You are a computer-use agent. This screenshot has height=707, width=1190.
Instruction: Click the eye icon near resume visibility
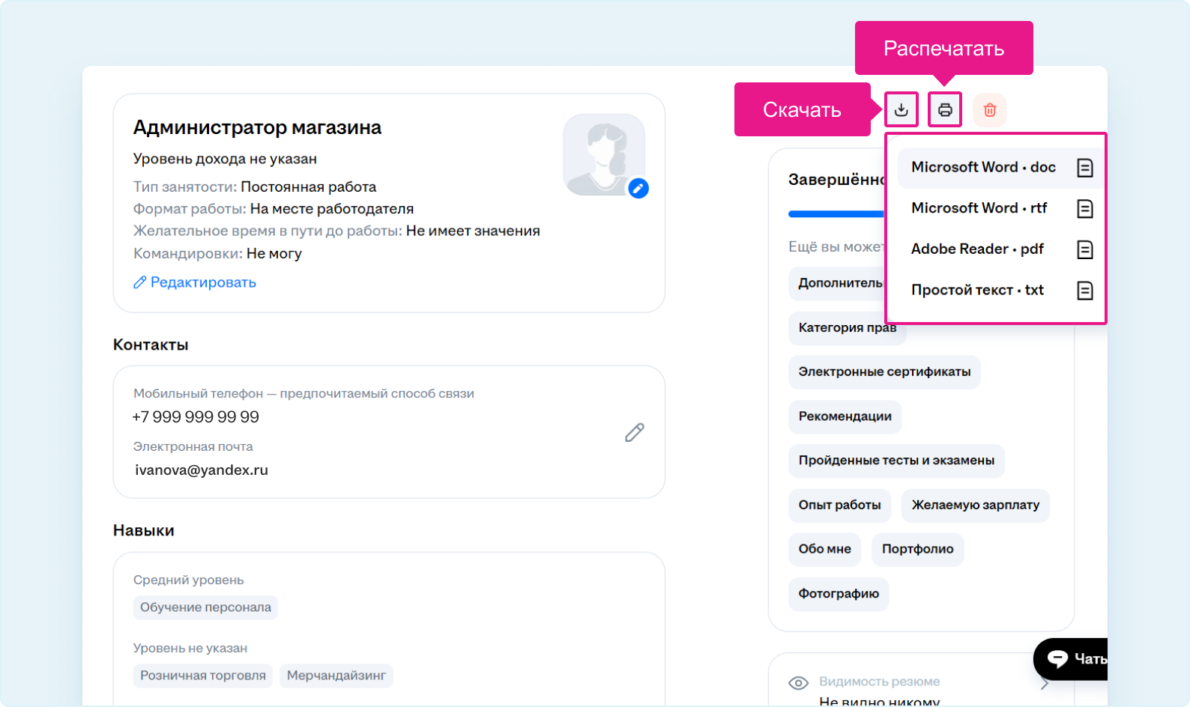pos(798,682)
